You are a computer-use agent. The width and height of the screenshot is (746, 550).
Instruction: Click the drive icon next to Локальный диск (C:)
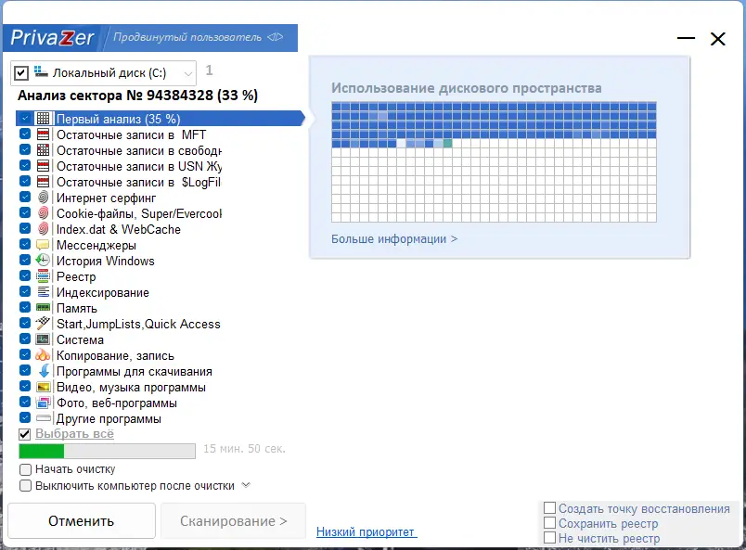pos(41,71)
